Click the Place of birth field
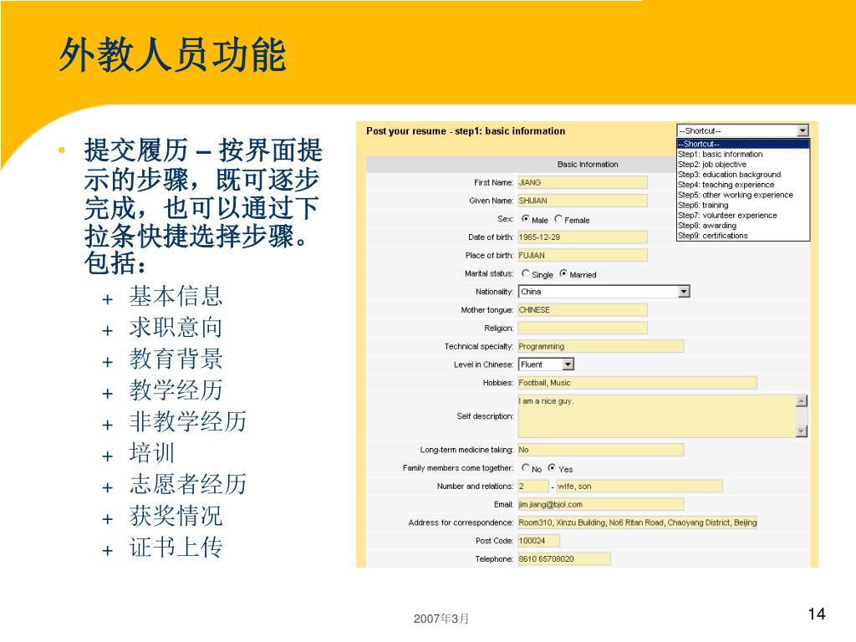Screen dimensions: 856x642 (583, 256)
